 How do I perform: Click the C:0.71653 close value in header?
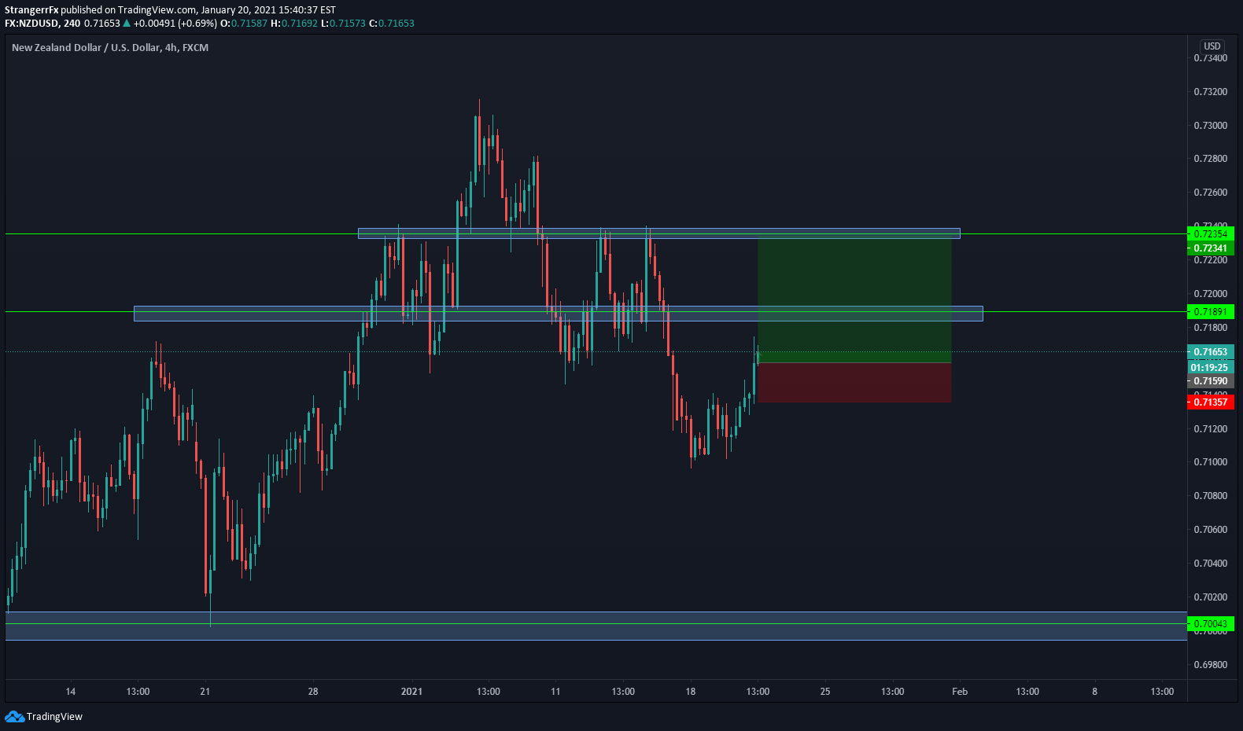pos(392,24)
